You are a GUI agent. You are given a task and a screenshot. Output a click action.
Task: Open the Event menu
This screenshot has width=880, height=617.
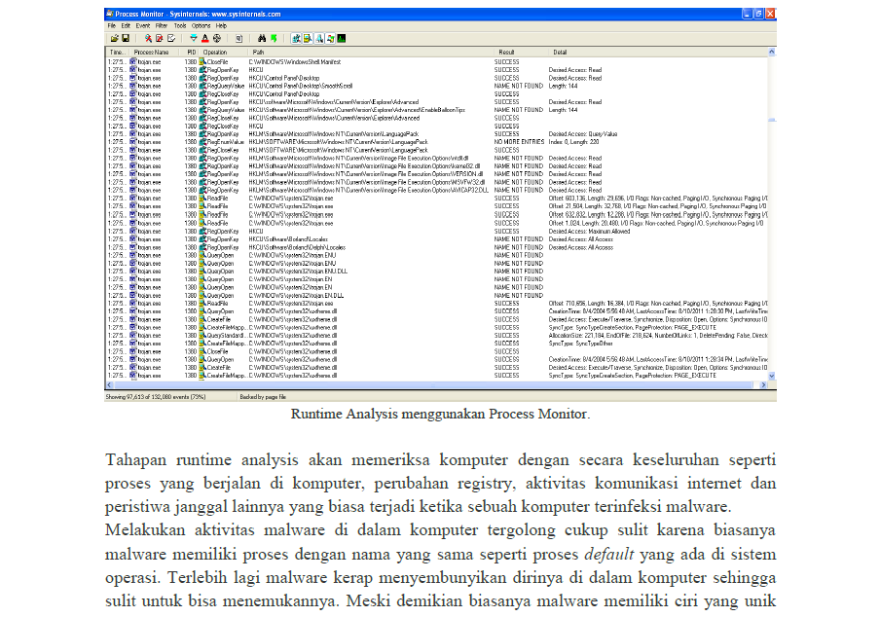[x=143, y=26]
